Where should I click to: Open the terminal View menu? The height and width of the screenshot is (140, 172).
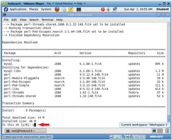click(23, 20)
